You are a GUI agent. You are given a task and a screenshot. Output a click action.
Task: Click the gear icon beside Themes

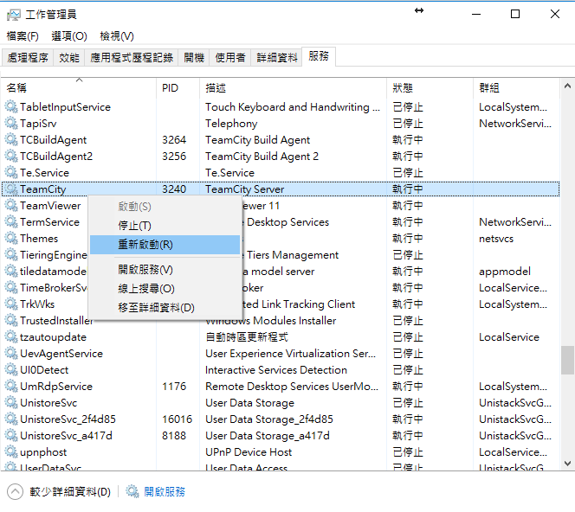[x=11, y=239]
